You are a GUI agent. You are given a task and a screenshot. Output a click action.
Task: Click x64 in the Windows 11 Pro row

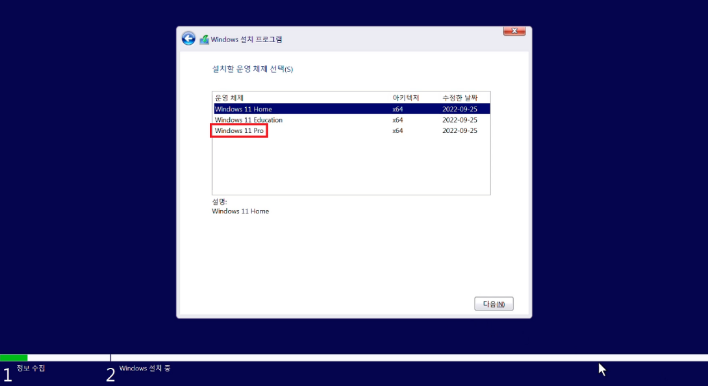[x=398, y=131]
